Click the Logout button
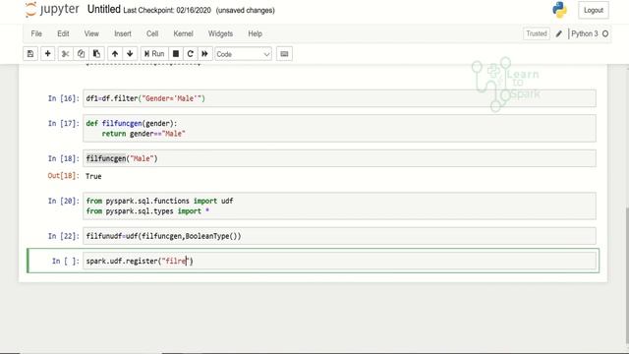The image size is (629, 354). click(594, 10)
